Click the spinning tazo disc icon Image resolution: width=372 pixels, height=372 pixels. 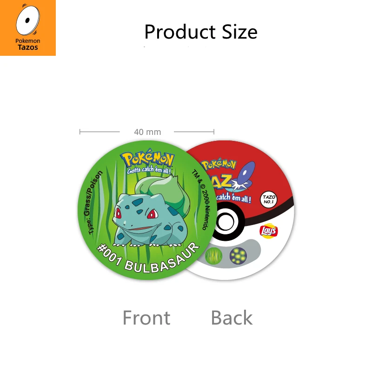pyautogui.click(x=28, y=20)
